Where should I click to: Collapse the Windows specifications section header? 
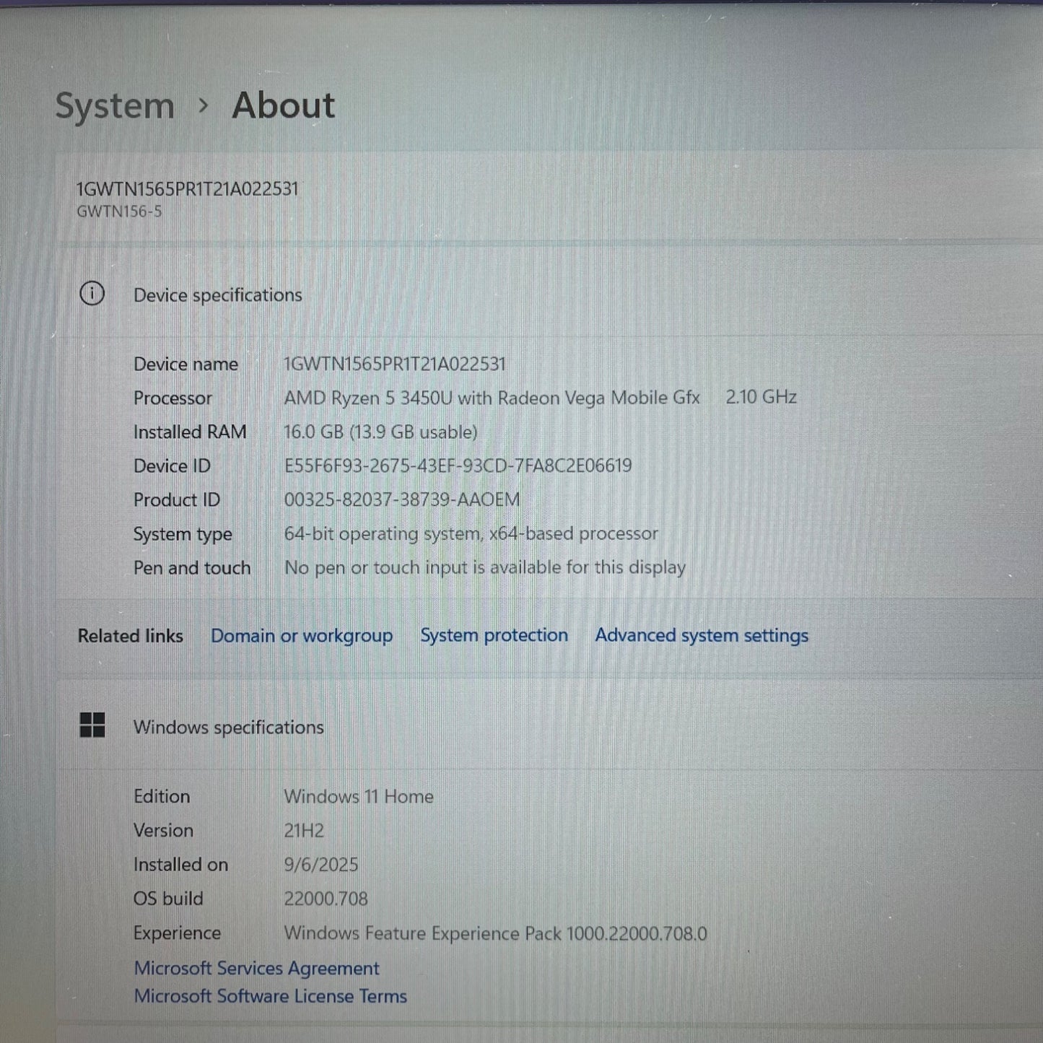(x=549, y=726)
